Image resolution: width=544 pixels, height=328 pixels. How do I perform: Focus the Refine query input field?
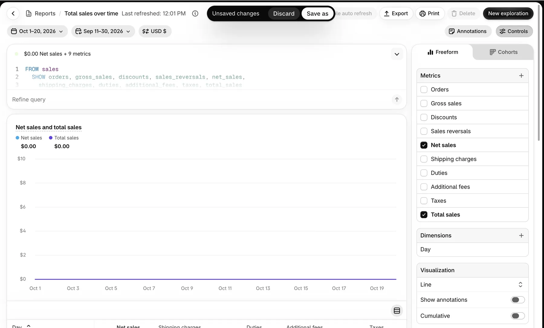point(199,100)
